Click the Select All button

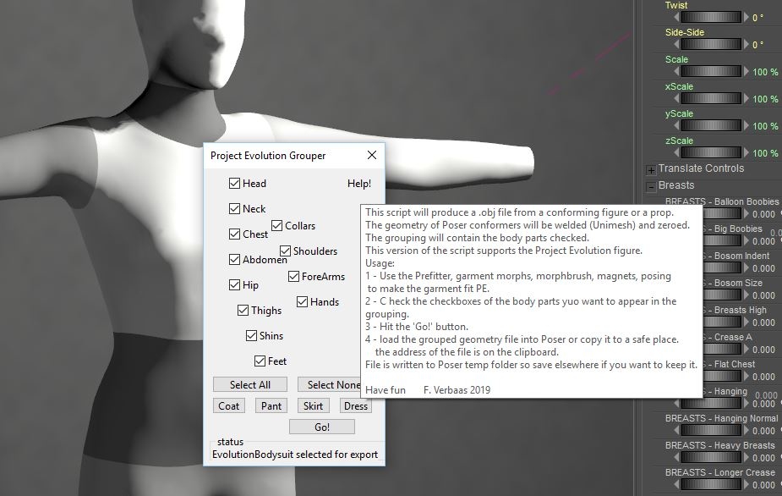pyautogui.click(x=250, y=384)
